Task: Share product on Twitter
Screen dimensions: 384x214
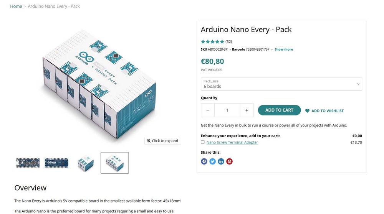Action: [x=212, y=161]
